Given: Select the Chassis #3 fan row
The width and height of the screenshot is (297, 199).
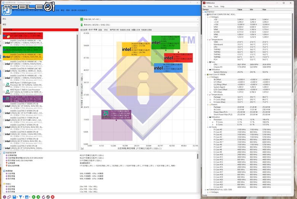Looking at the screenshot, I should [247, 67].
